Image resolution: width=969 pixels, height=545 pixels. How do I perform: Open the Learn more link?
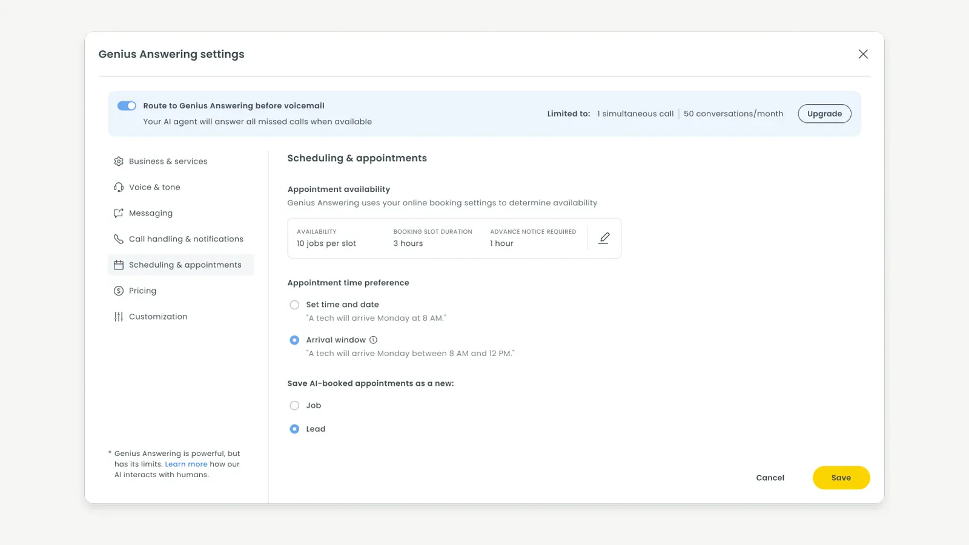[x=186, y=464]
